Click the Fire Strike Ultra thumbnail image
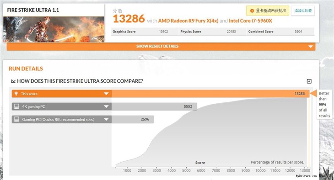This screenshot has height=180, width=334. coord(54,29)
